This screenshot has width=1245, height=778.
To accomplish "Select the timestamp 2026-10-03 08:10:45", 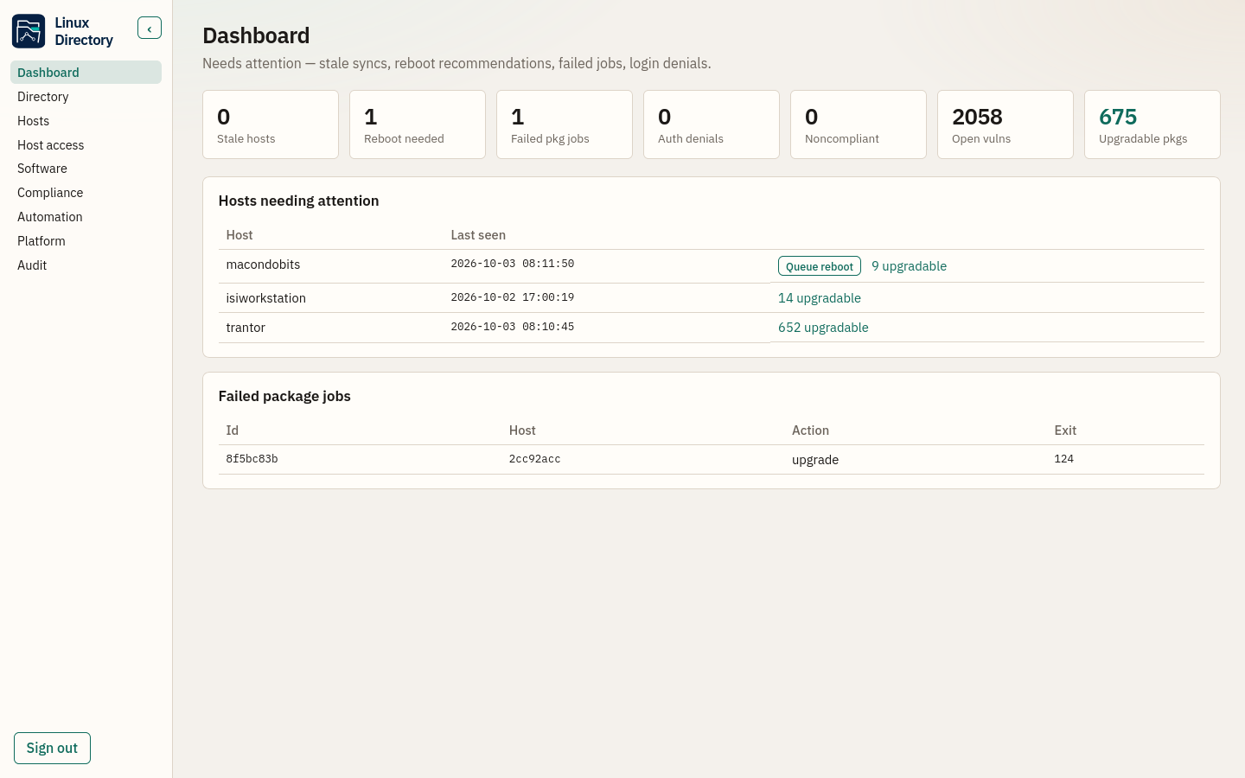I will tap(512, 327).
